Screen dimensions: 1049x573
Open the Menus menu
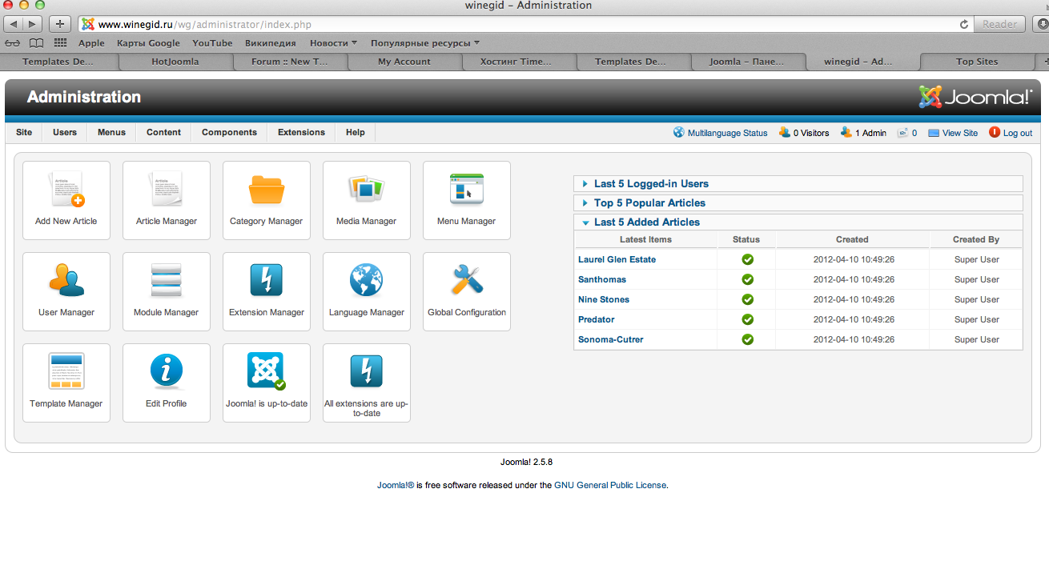(x=112, y=132)
